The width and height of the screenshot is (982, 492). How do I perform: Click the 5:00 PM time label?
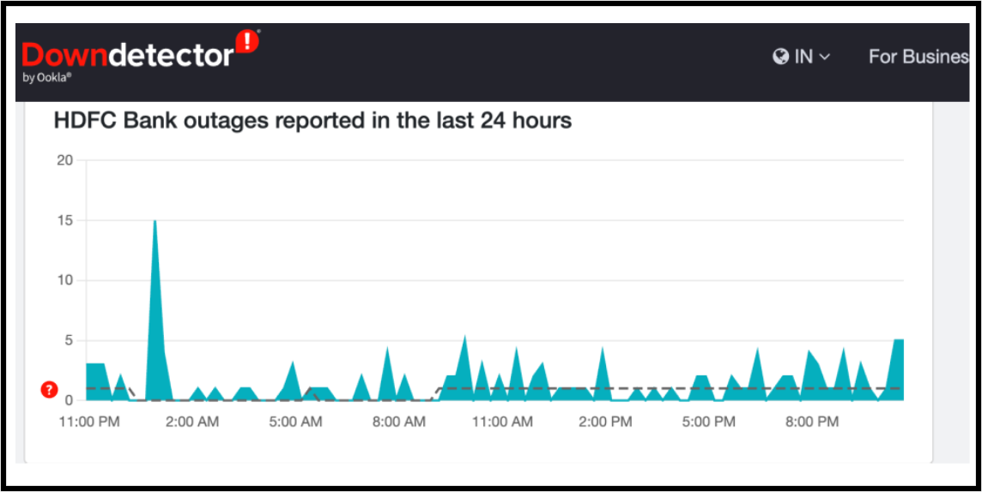(709, 422)
